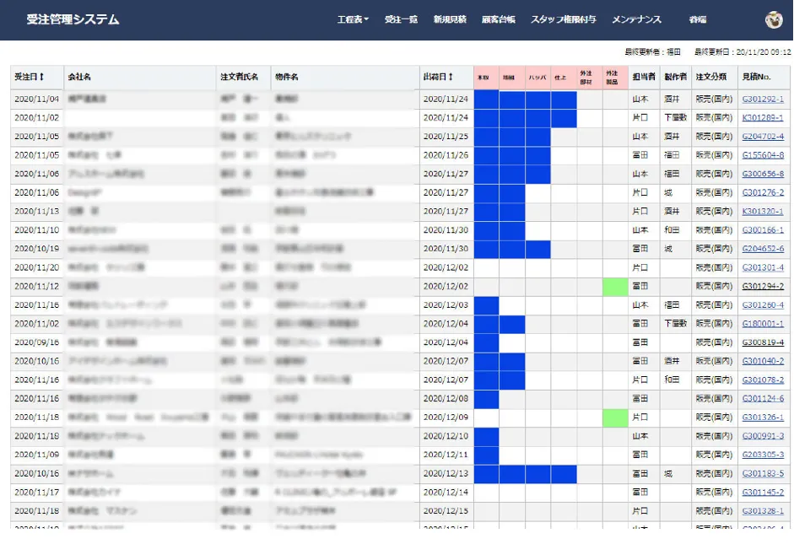This screenshot has height=544, width=794.
Task: Open the 工程表 dropdown menu
Action: 353,19
